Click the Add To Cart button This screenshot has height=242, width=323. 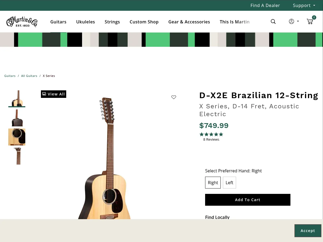click(x=248, y=200)
